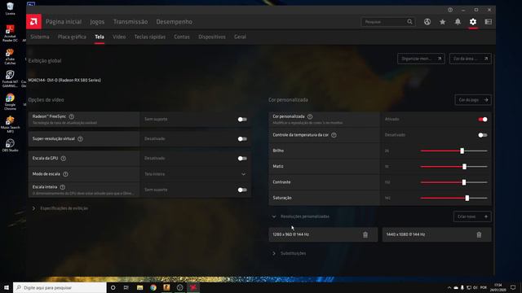The image size is (522, 293).
Task: Enable the Super-resolução virtual switch
Action: click(242, 139)
